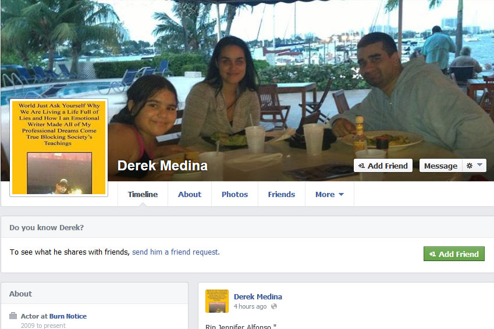Open the Photos tab
This screenshot has width=494, height=329.
(234, 194)
